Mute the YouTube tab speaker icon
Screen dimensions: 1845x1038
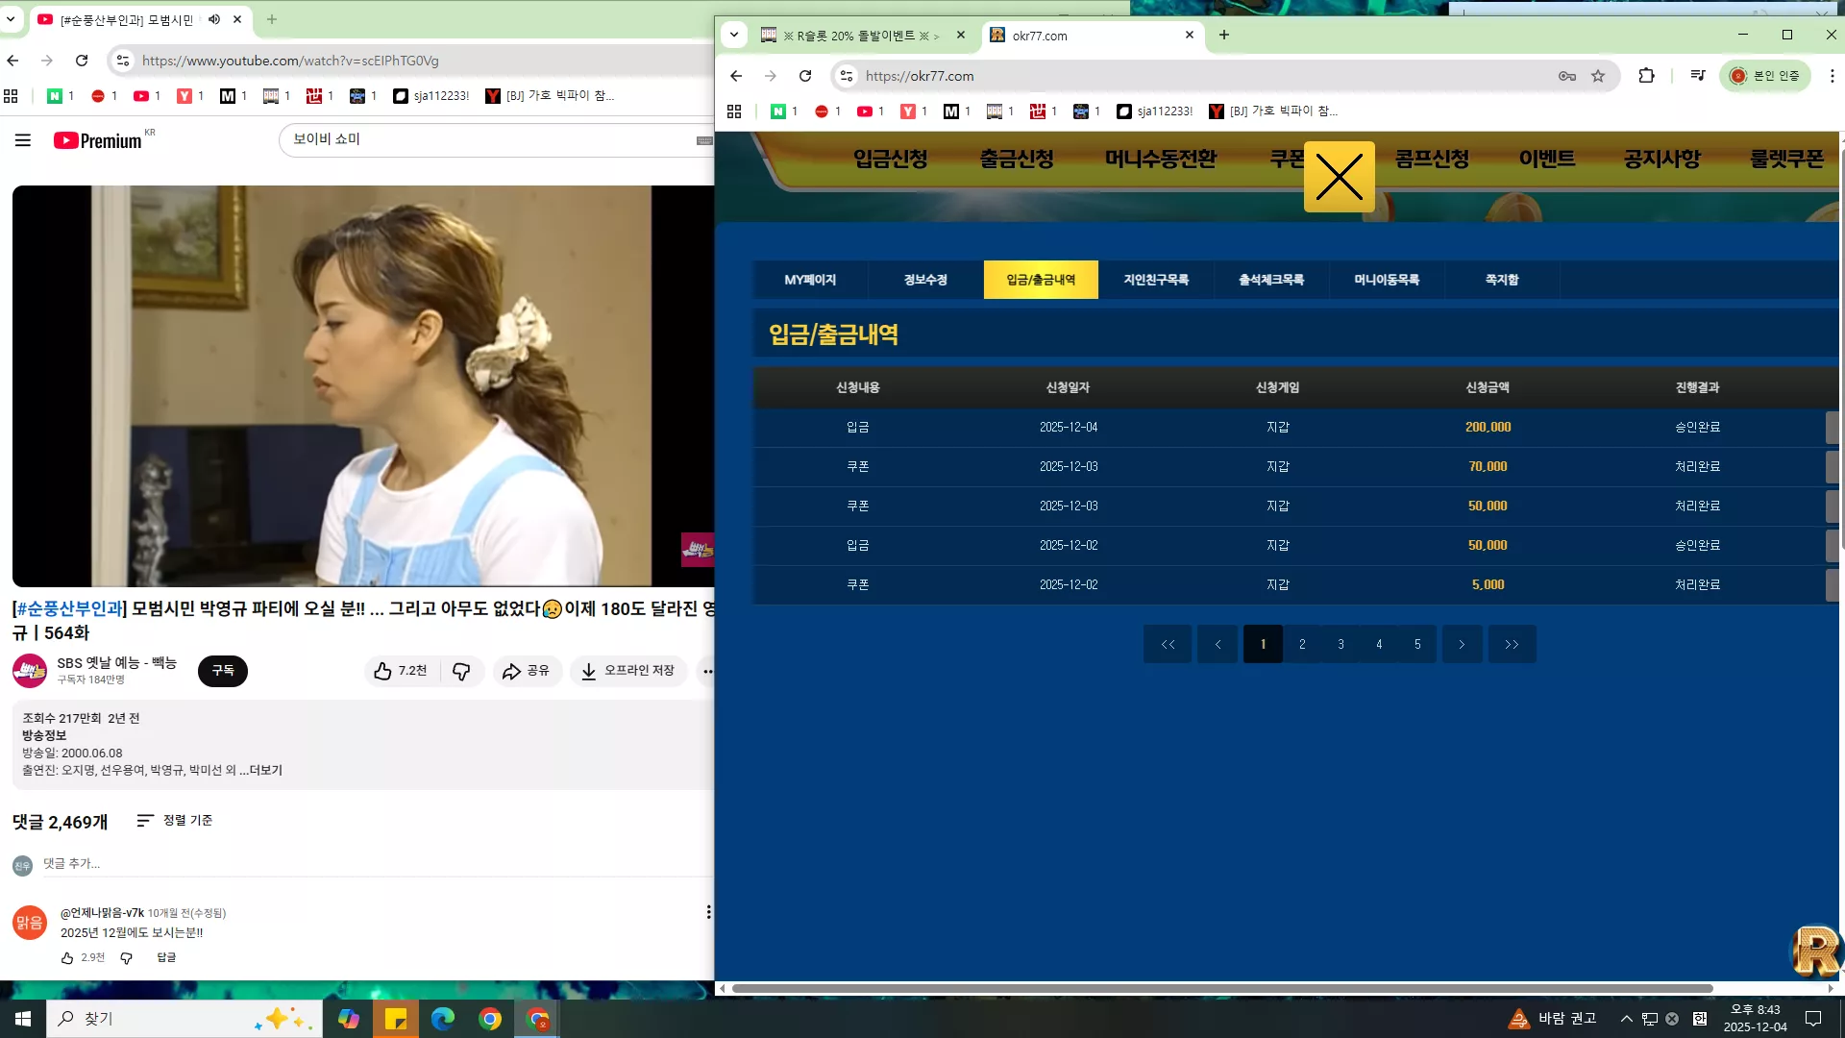pyautogui.click(x=214, y=19)
